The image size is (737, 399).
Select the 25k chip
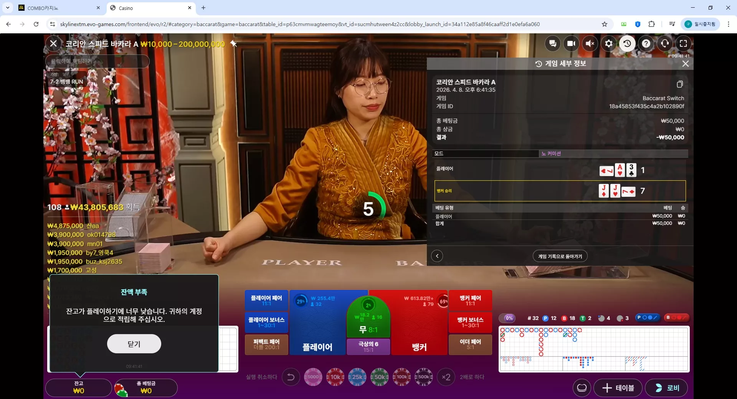tap(357, 377)
